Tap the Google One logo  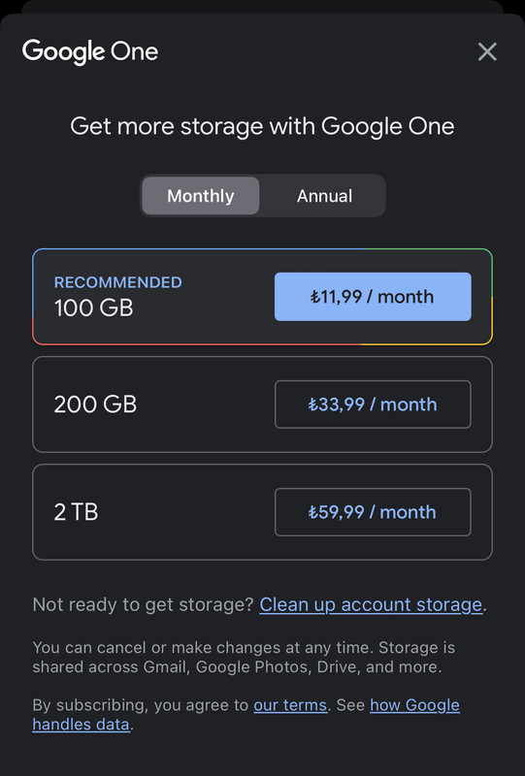point(90,52)
